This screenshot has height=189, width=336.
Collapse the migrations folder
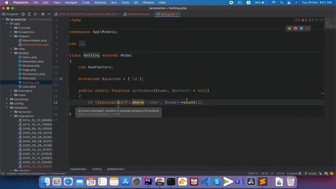(11, 116)
